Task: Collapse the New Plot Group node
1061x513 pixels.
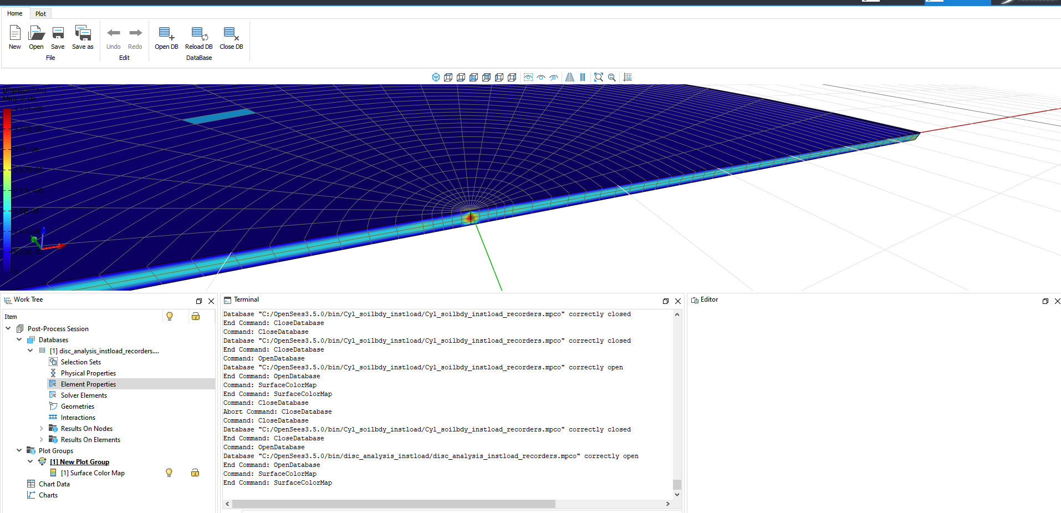Action: [x=30, y=461]
